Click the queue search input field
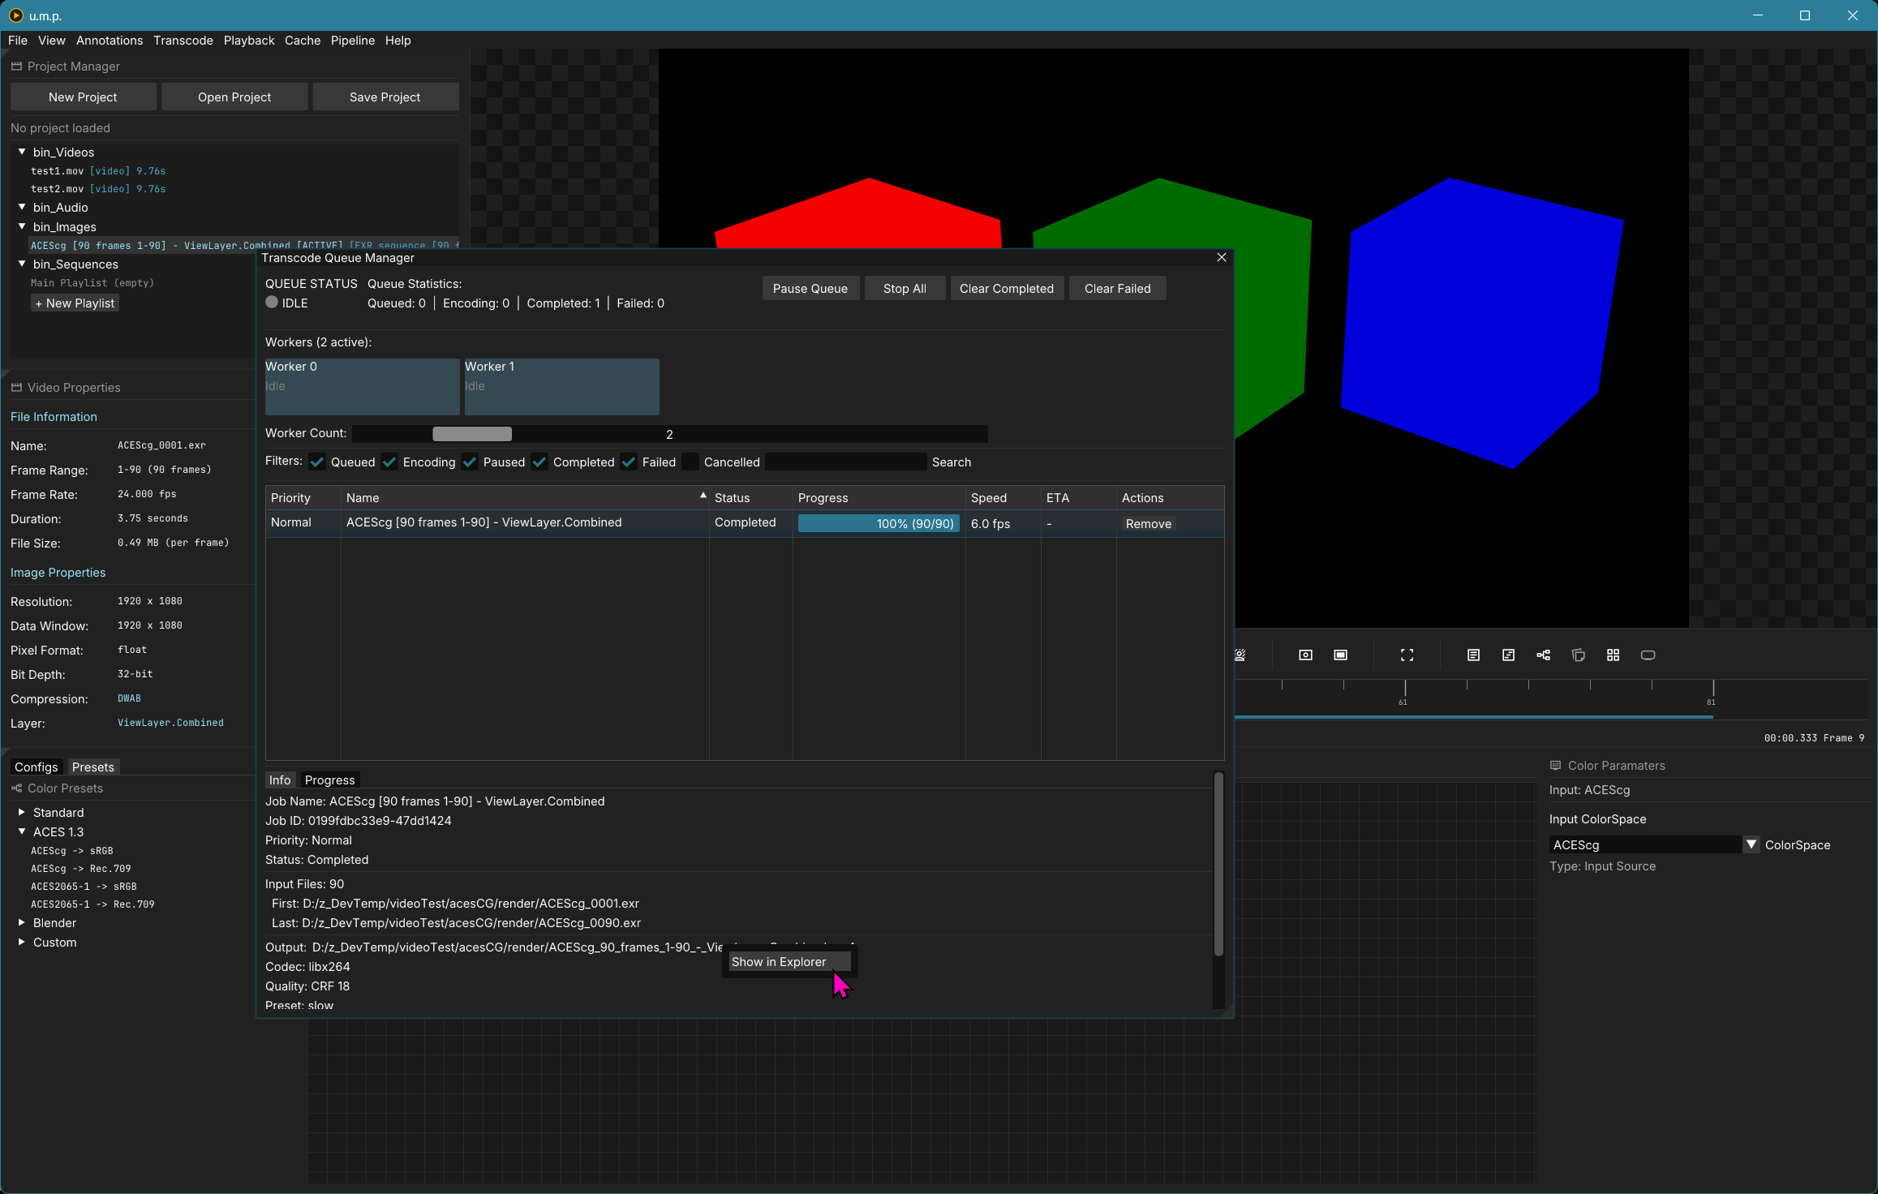 coord(844,462)
